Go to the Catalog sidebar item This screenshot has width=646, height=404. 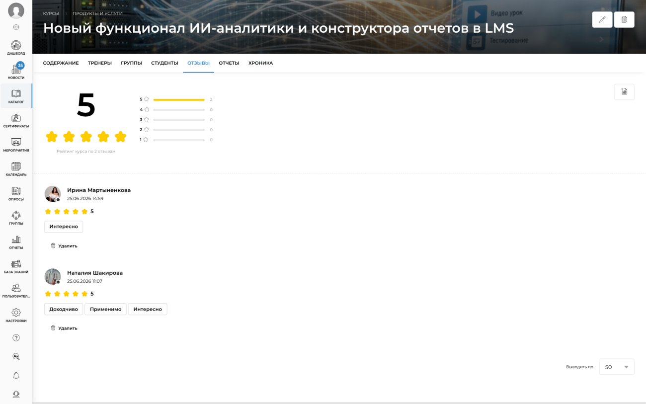click(x=16, y=96)
